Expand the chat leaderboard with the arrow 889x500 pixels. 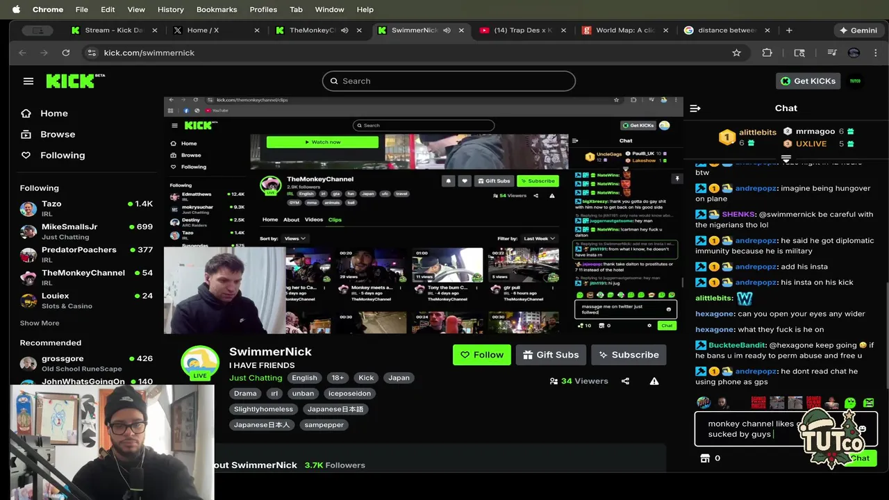[x=786, y=159]
